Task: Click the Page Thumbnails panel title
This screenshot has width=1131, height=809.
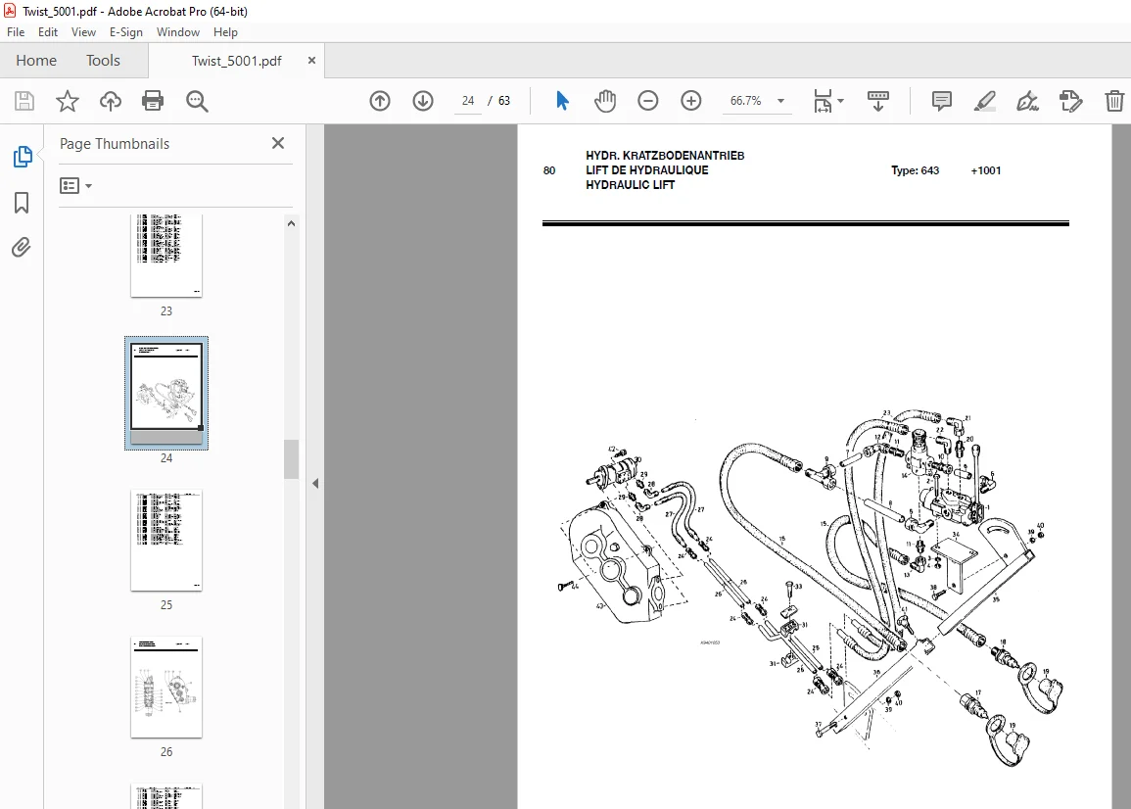Action: coord(115,144)
